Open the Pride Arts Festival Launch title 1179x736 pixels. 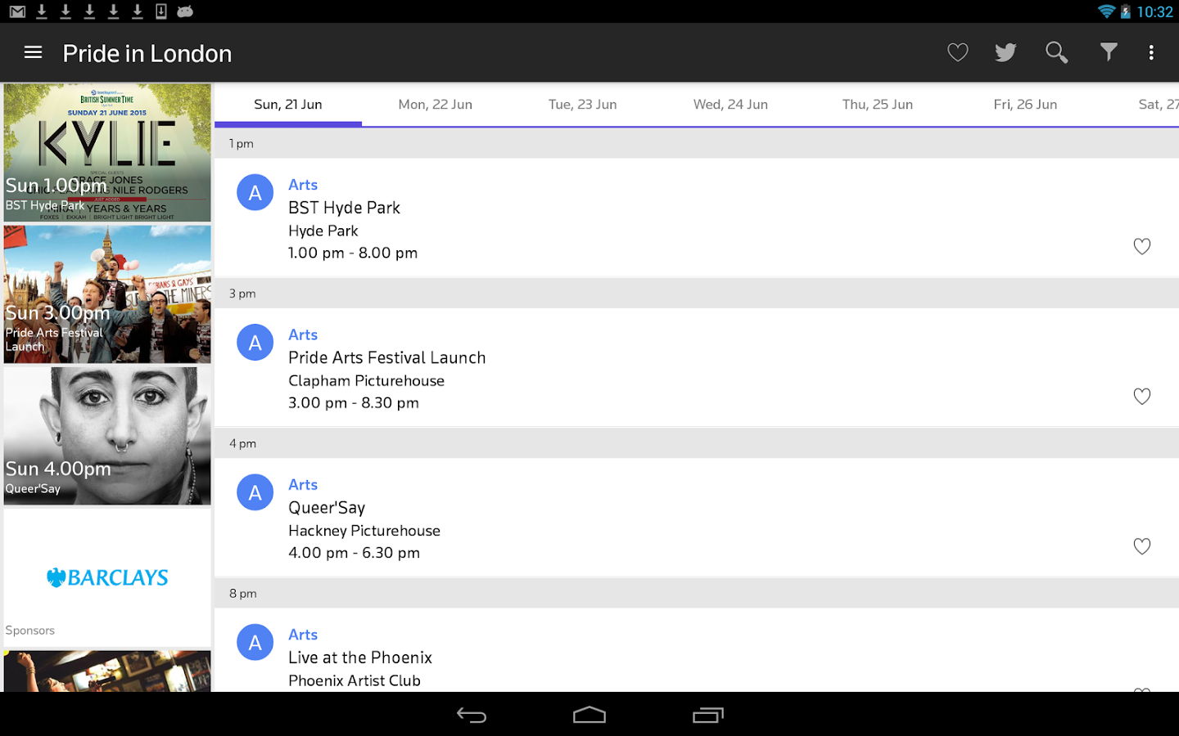click(387, 357)
